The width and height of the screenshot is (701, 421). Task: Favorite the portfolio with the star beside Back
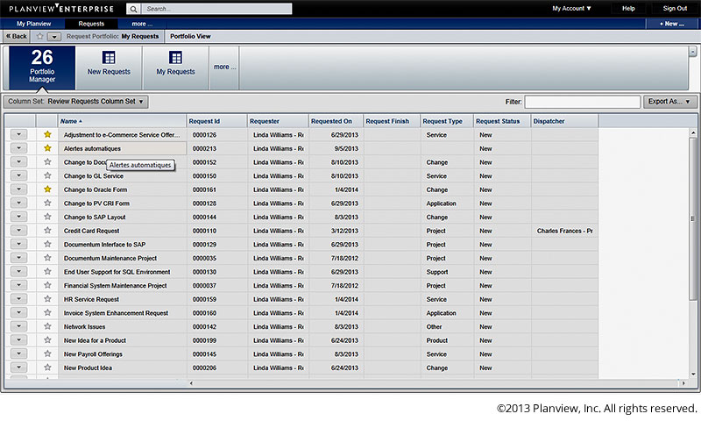pos(39,36)
